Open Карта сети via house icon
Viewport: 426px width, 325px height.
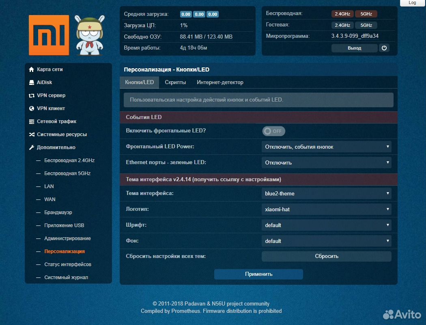[x=32, y=69]
